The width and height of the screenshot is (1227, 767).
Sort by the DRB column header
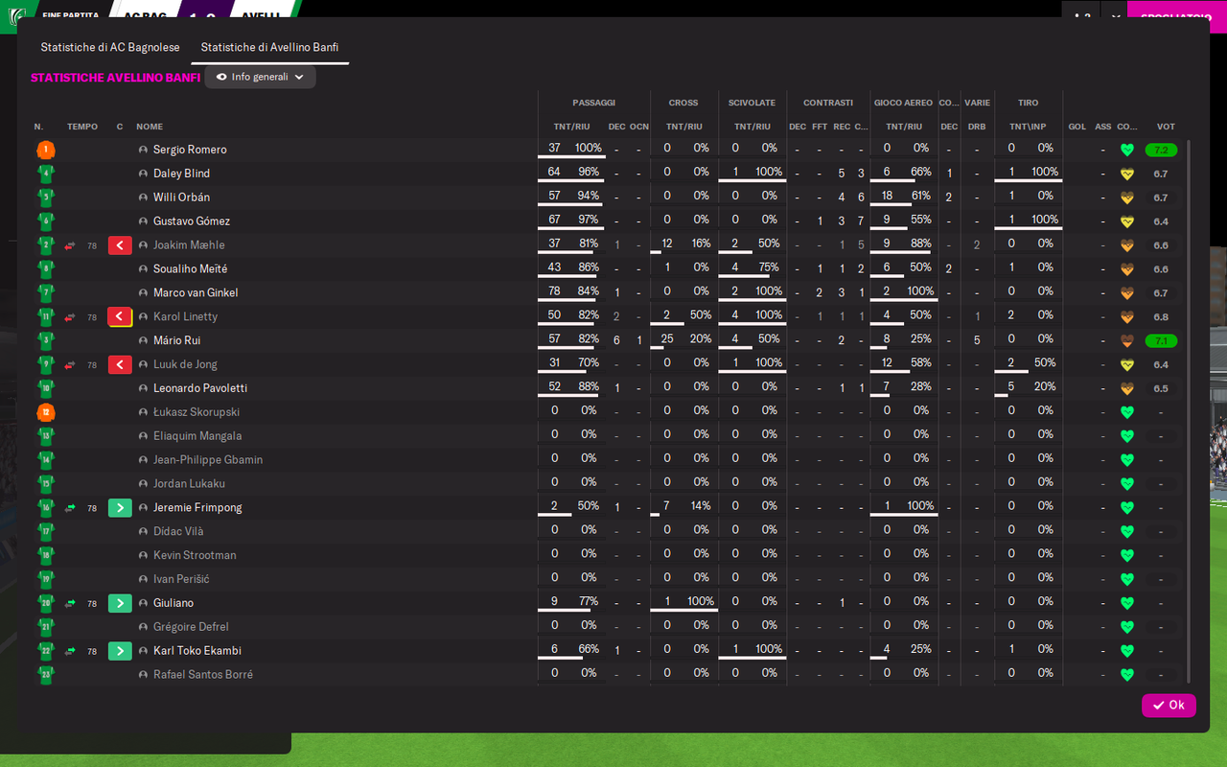click(x=977, y=127)
